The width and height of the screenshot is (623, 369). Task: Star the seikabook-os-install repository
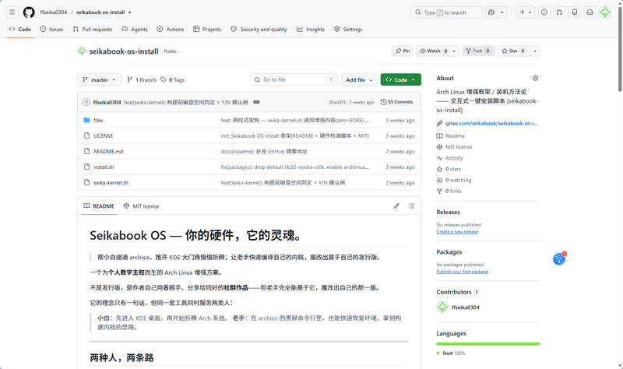pyautogui.click(x=513, y=51)
